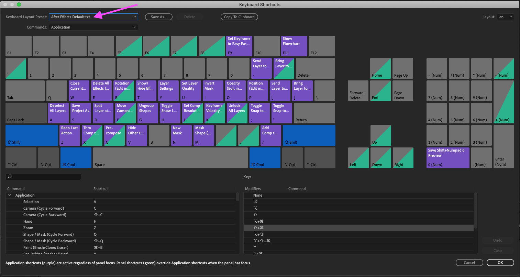This screenshot has width=520, height=277.
Task: Select the M key Mask Shape
Action: [204, 135]
